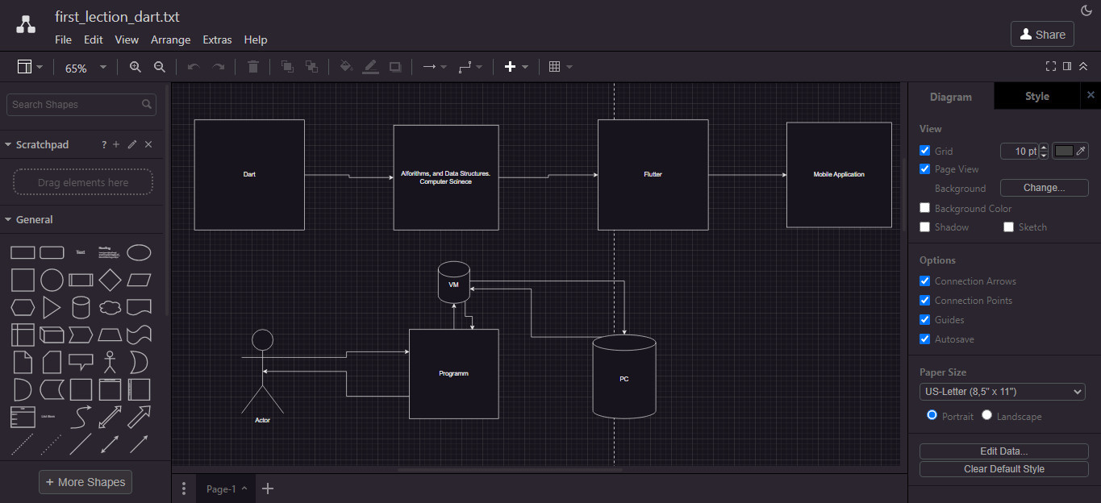Select the Portrait orientation radio button
Viewport: 1101px width, 503px height.
[x=932, y=415]
